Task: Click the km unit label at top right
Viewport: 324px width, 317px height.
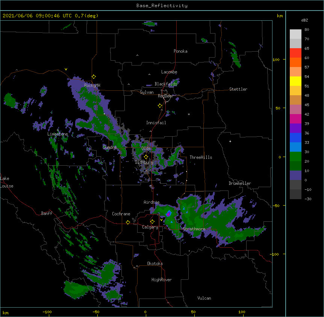Action: (x=280, y=16)
